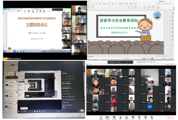The image size is (178, 120).
Task: Open documents icon in bottom meeting toolbar
Action: point(146,117)
